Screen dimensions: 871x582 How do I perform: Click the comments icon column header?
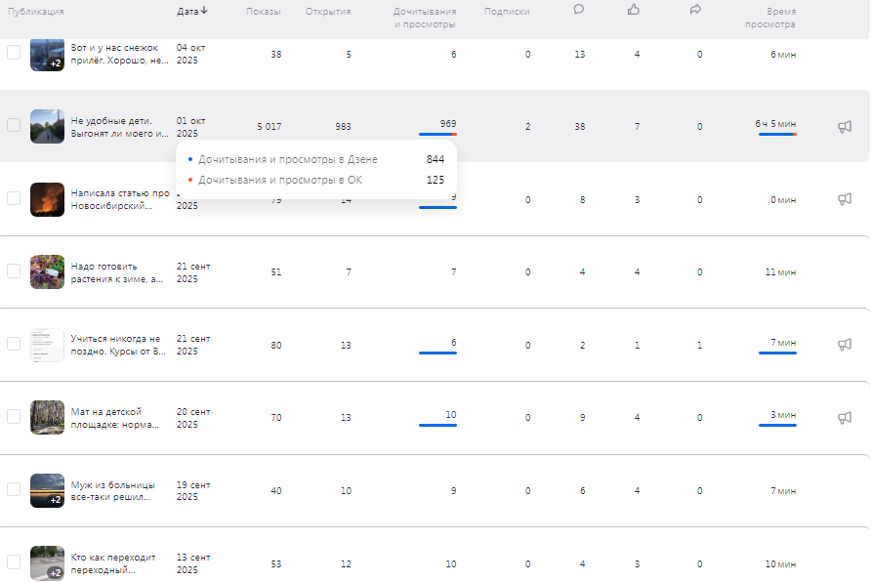579,10
